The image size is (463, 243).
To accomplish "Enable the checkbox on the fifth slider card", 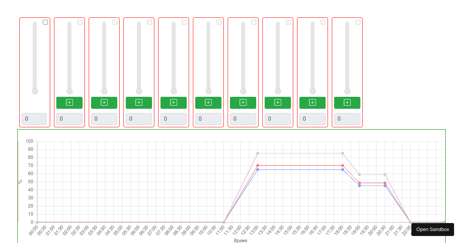I will tap(184, 22).
